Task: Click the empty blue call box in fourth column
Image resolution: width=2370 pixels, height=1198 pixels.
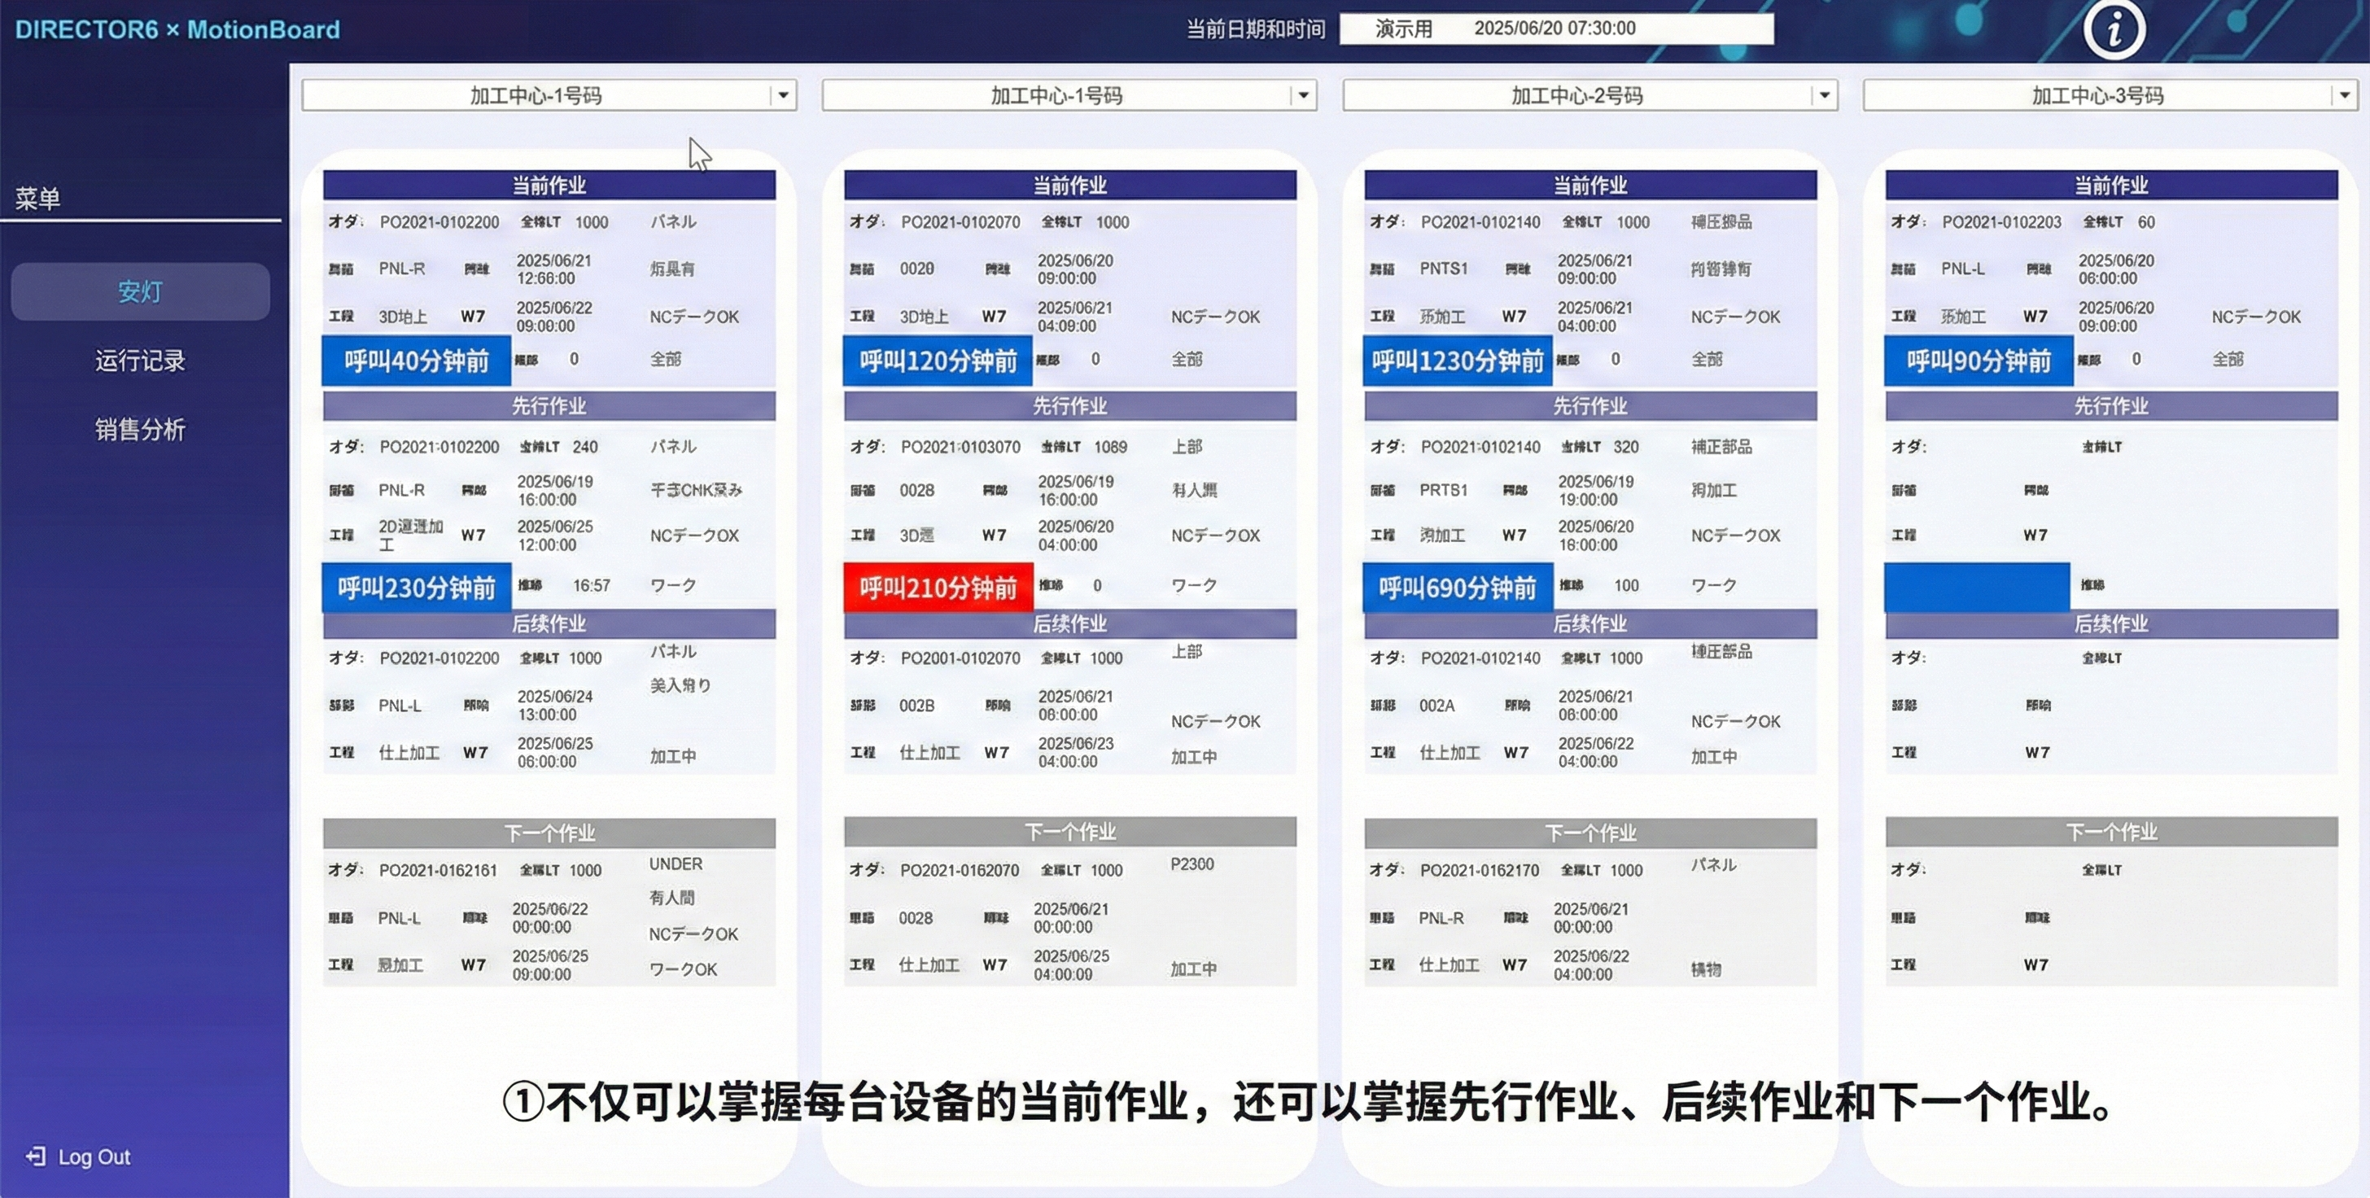Action: pos(1976,587)
